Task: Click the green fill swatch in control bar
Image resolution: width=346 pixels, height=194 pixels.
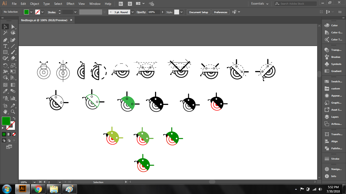Action: (27, 12)
